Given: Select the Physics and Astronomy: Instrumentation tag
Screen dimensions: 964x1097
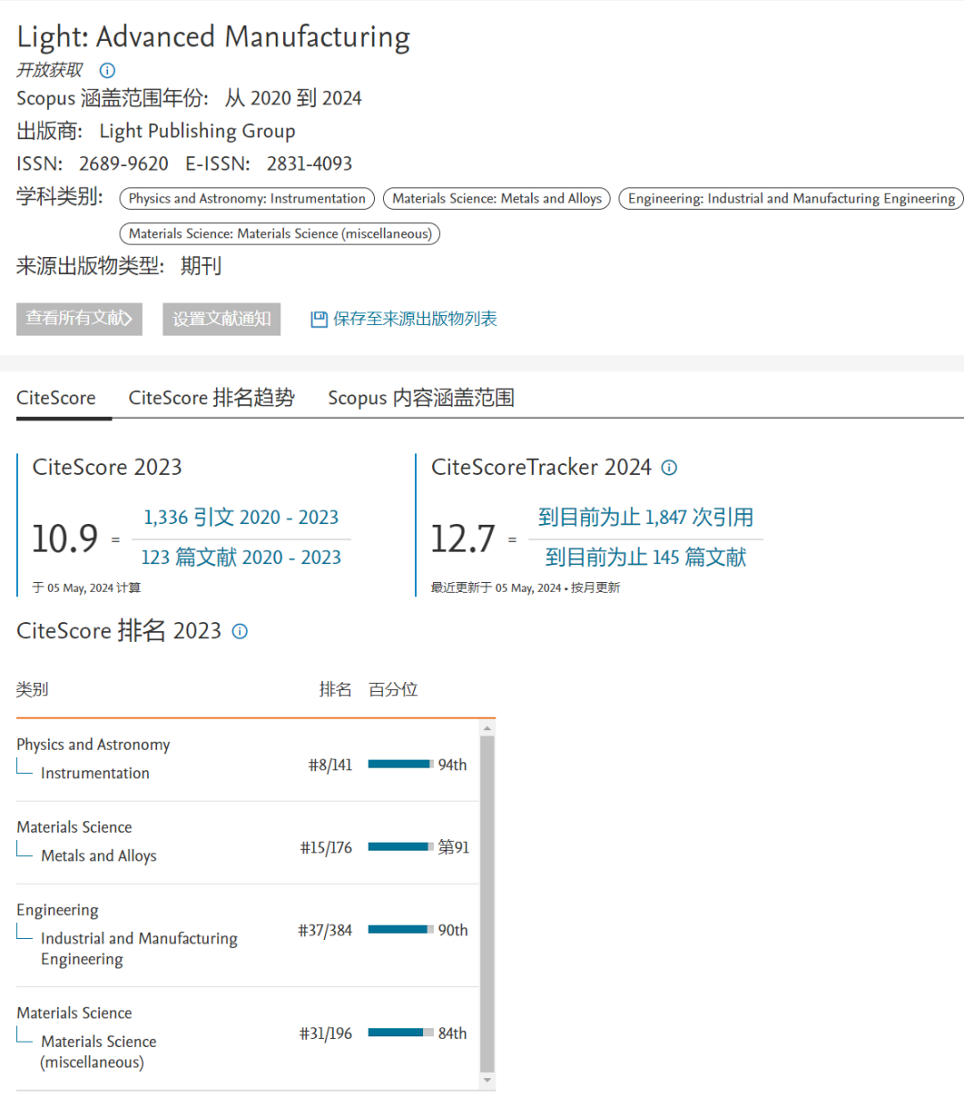Looking at the screenshot, I should tap(247, 199).
